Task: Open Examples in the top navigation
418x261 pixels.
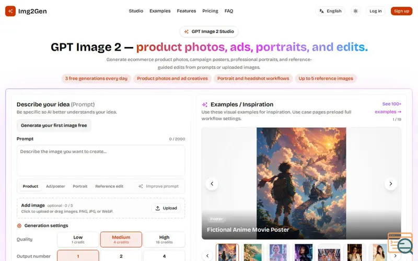Action: 160,11
